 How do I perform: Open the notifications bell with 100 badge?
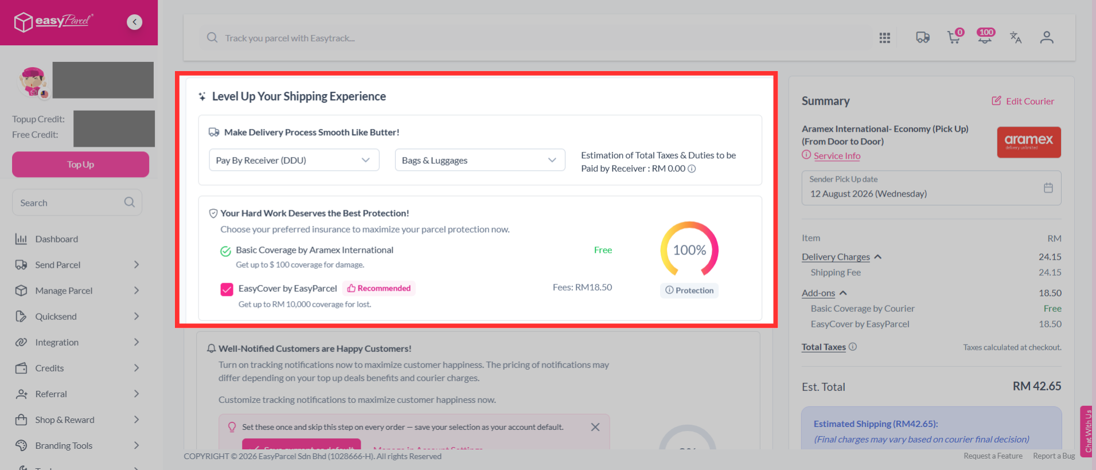click(x=985, y=37)
